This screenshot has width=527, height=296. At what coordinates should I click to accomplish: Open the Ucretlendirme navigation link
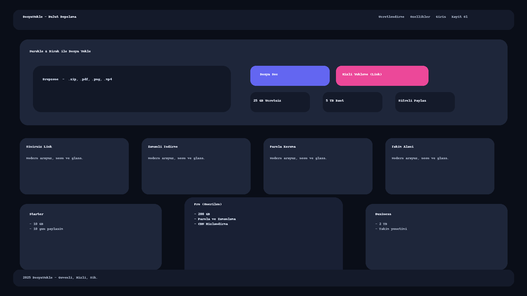click(391, 17)
